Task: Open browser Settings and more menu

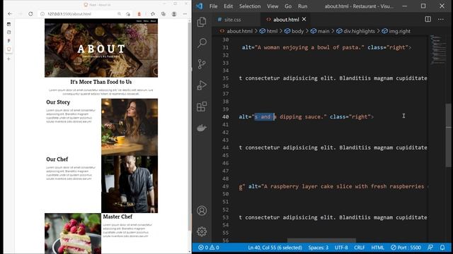Action: click(185, 14)
